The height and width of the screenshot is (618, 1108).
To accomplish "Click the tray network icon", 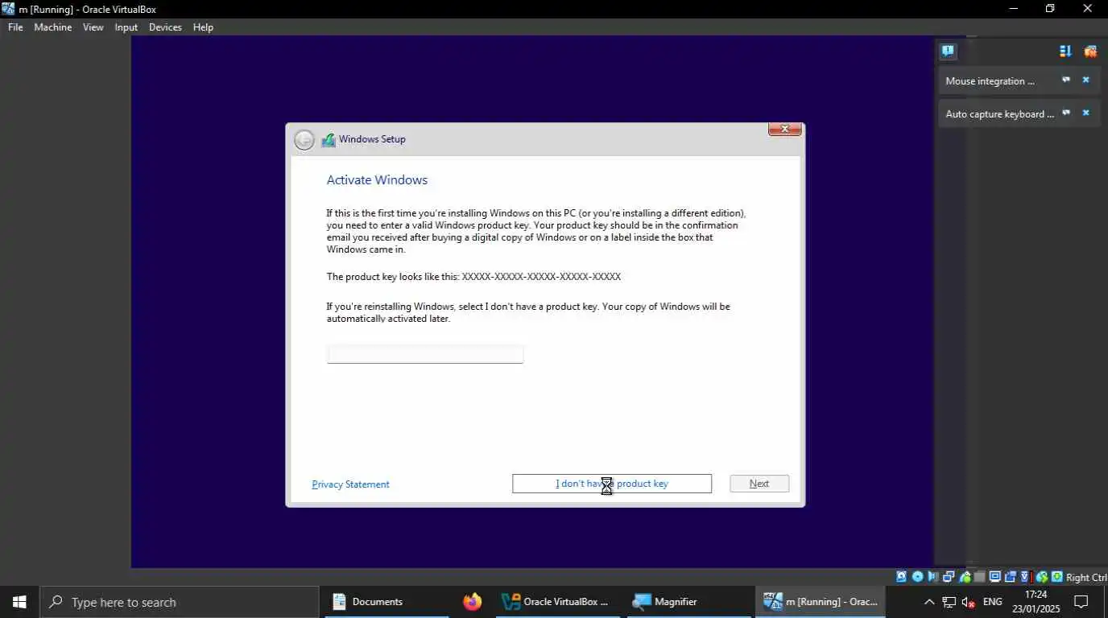I will click(949, 602).
